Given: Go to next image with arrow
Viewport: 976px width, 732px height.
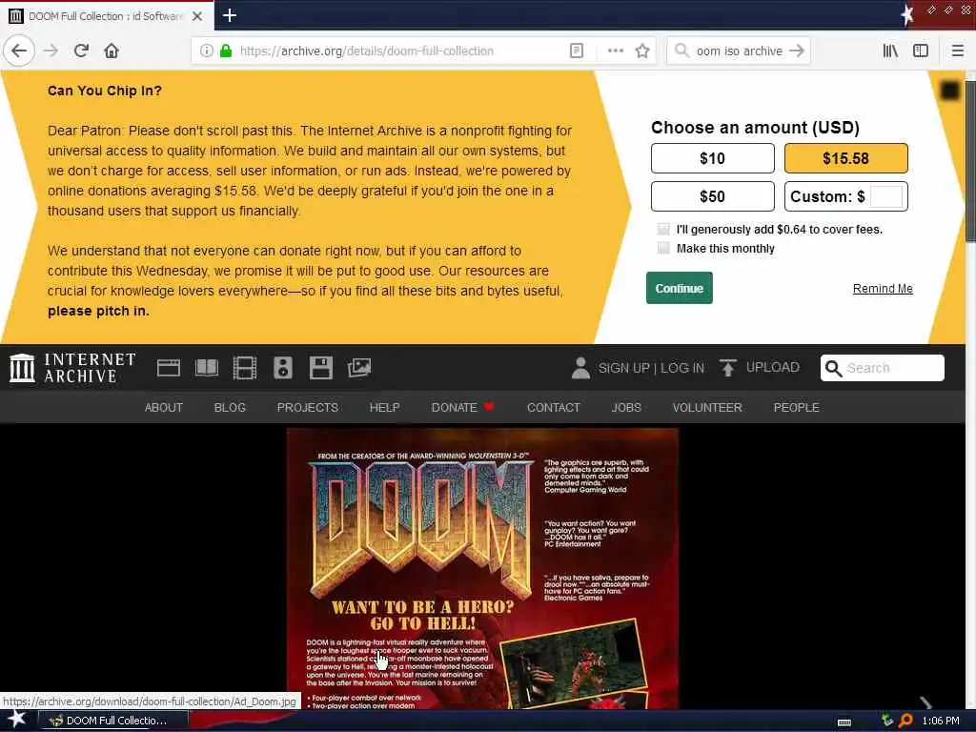Looking at the screenshot, I should [x=925, y=702].
